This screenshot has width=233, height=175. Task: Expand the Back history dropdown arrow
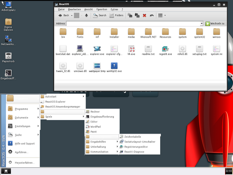pos(72,15)
